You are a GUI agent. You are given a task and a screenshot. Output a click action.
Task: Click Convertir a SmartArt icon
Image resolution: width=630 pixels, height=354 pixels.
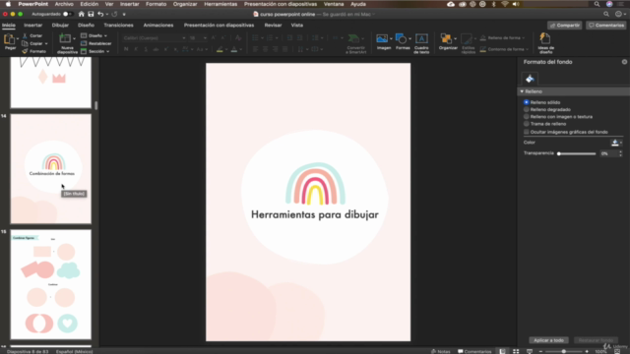353,38
